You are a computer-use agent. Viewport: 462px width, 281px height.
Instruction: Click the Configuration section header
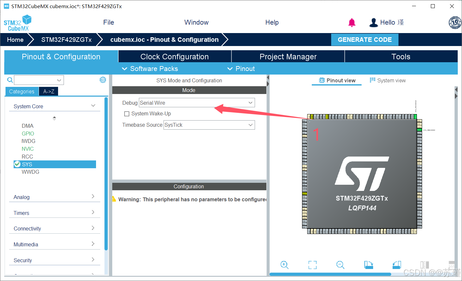pyautogui.click(x=189, y=186)
